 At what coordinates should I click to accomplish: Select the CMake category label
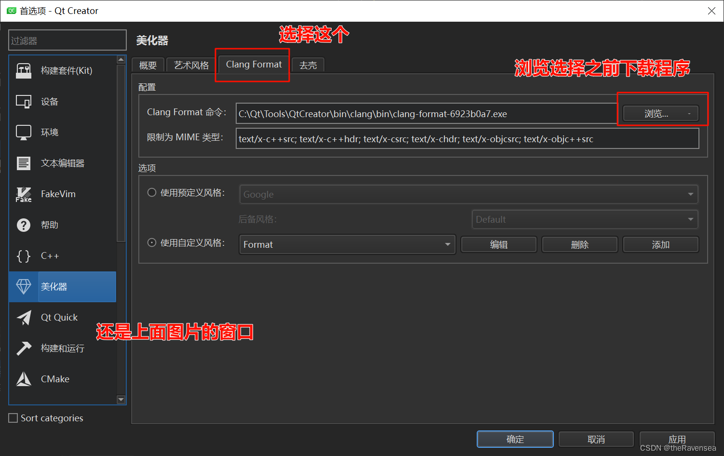pyautogui.click(x=55, y=379)
